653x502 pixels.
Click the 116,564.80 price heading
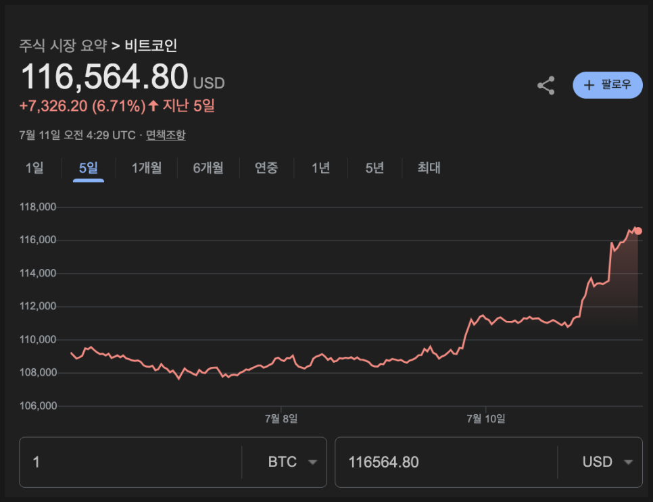pos(105,76)
